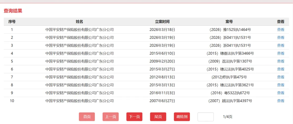Select the 1/4页 page indicator text
Viewport: 293px width, 124px height.
[x=228, y=117]
